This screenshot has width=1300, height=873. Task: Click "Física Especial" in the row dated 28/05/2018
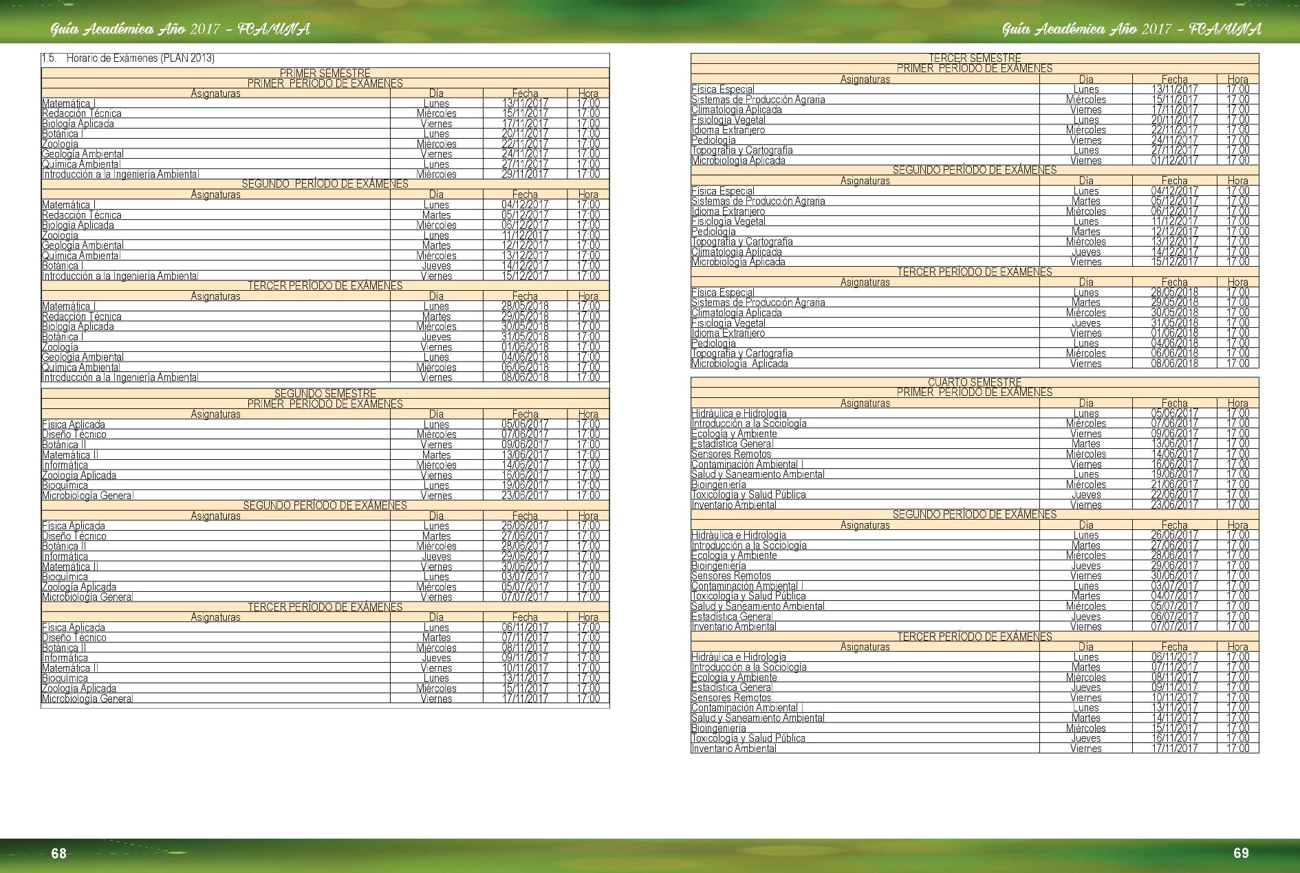(x=722, y=293)
